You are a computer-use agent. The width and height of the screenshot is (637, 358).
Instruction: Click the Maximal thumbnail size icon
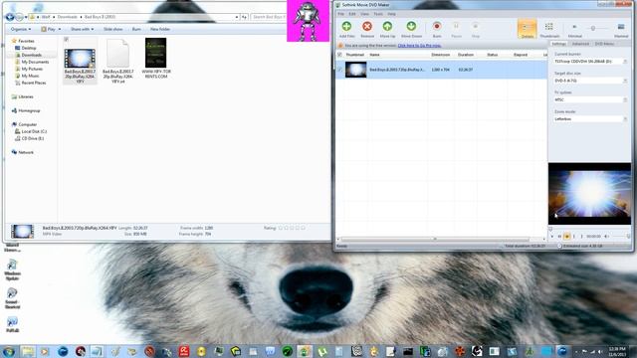coord(621,27)
